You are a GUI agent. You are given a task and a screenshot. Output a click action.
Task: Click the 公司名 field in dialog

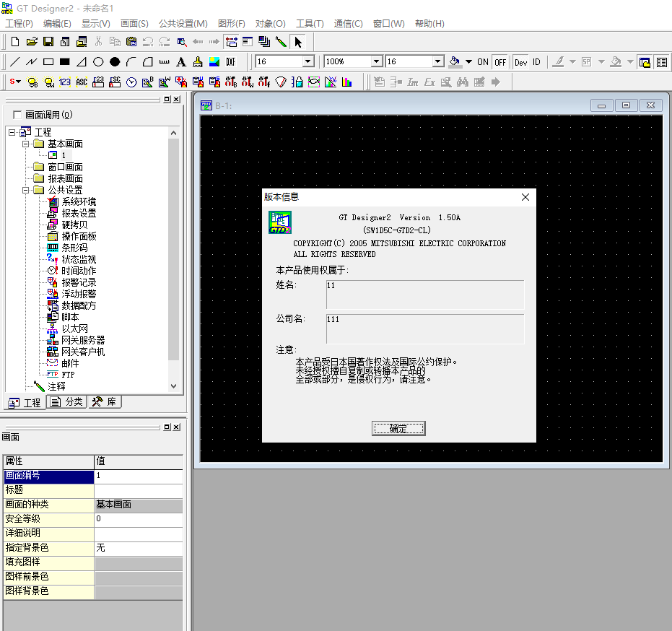[x=424, y=328]
